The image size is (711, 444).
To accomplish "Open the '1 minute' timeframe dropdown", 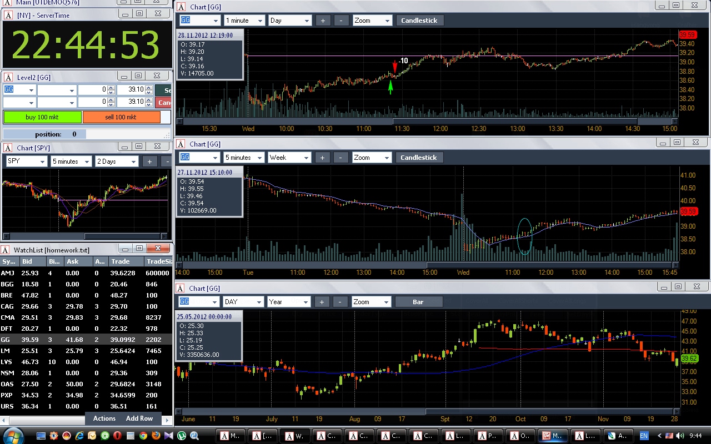I will pos(244,21).
